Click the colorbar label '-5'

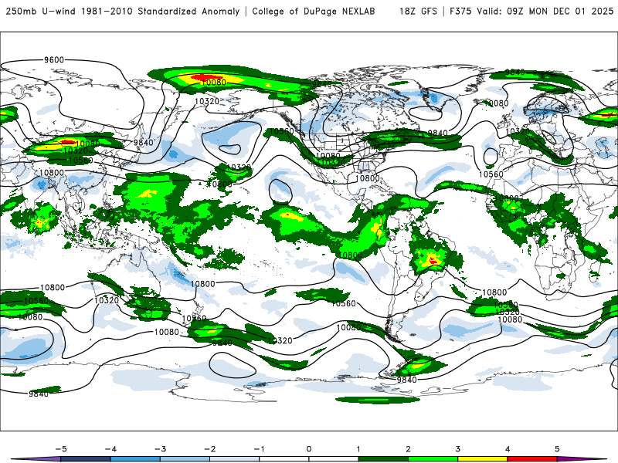(61, 449)
